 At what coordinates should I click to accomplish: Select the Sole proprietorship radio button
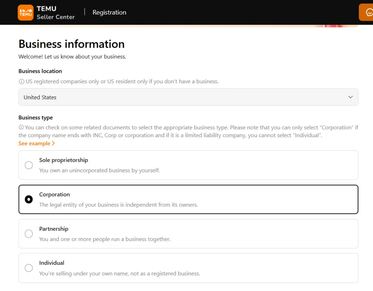(29, 165)
